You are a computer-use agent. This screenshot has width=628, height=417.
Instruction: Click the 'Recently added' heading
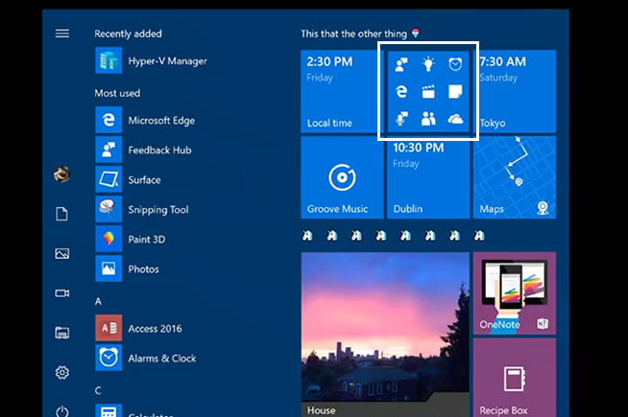128,34
